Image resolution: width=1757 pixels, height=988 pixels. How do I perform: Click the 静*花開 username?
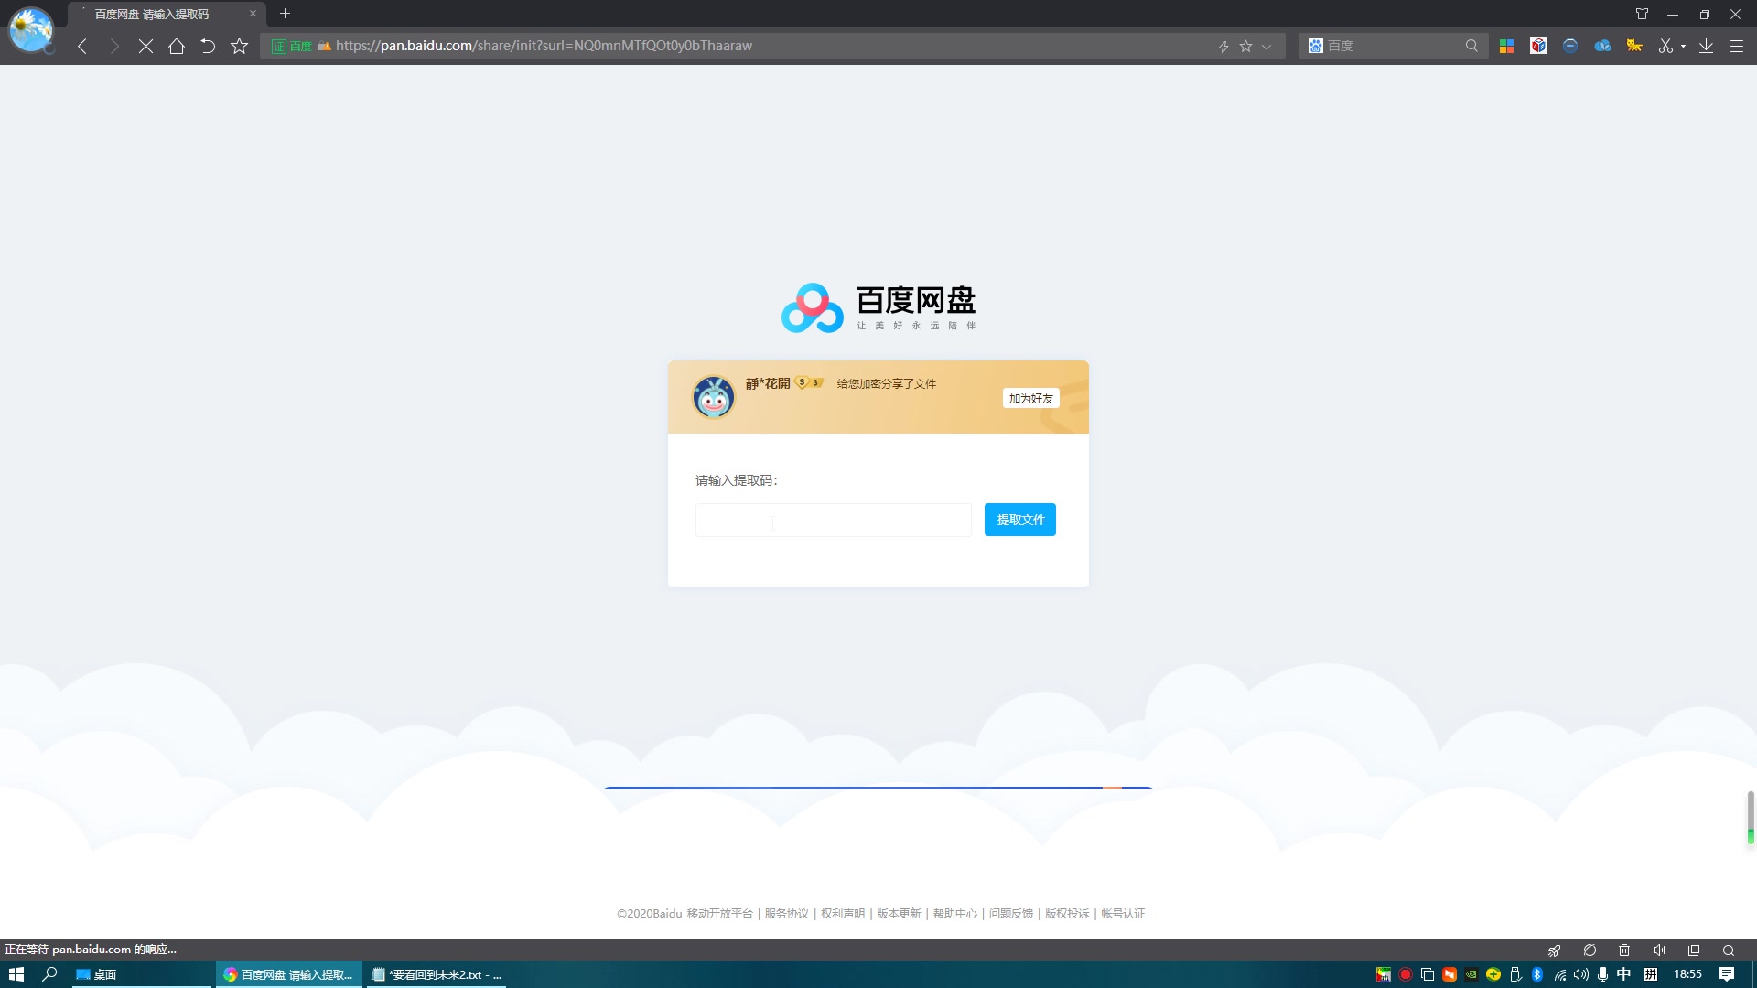[x=767, y=383]
